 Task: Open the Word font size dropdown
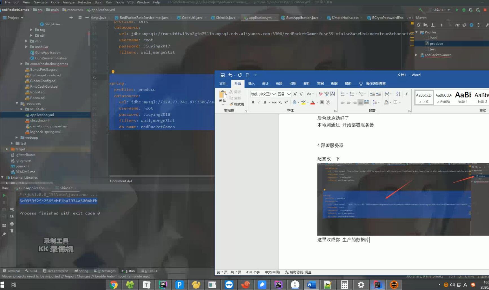tap(289, 94)
